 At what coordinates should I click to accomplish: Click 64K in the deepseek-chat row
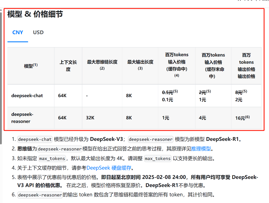tap(62, 96)
